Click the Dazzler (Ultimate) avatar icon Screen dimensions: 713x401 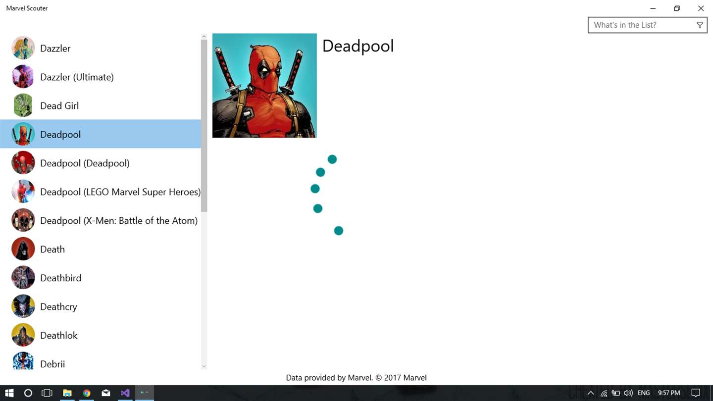(x=23, y=77)
